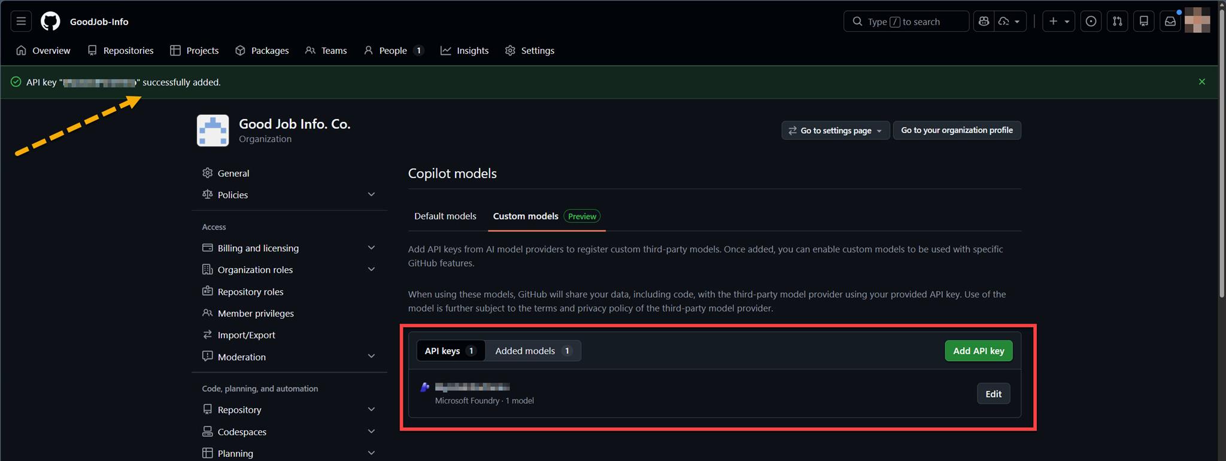Open the hamburger navigation menu
Screen dimensions: 1226x461
coord(21,22)
